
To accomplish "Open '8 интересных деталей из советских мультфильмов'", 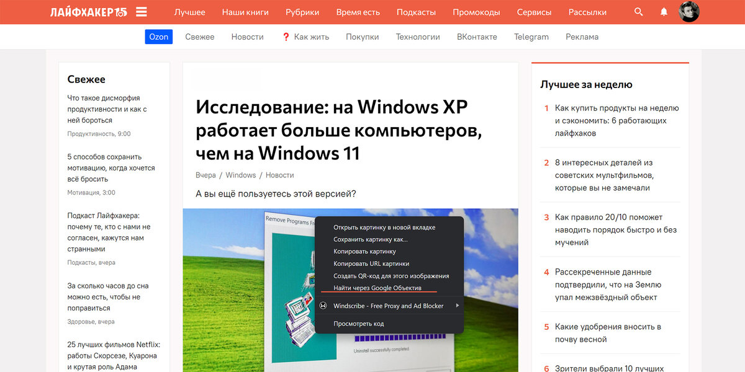I will pos(604,175).
